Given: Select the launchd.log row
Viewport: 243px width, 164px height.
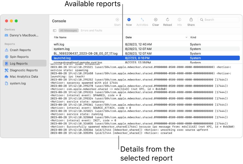Looking at the screenshot, I should tap(146, 58).
